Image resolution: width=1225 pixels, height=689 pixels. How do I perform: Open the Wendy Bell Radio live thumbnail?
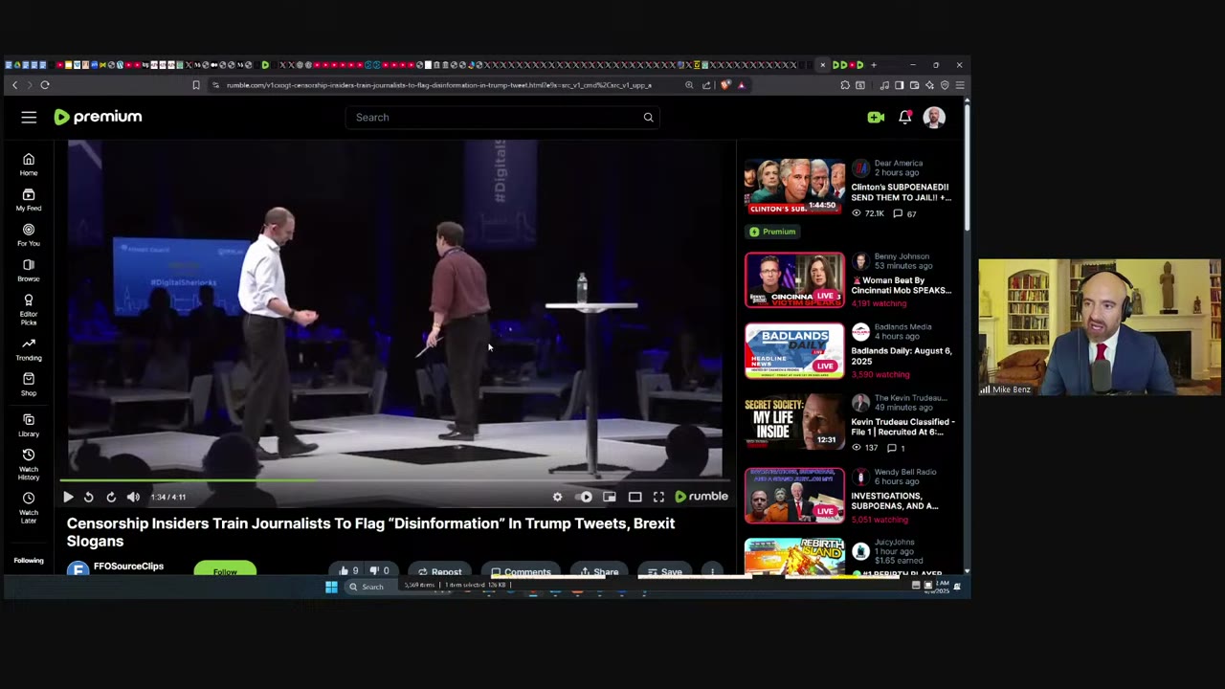[x=794, y=496]
